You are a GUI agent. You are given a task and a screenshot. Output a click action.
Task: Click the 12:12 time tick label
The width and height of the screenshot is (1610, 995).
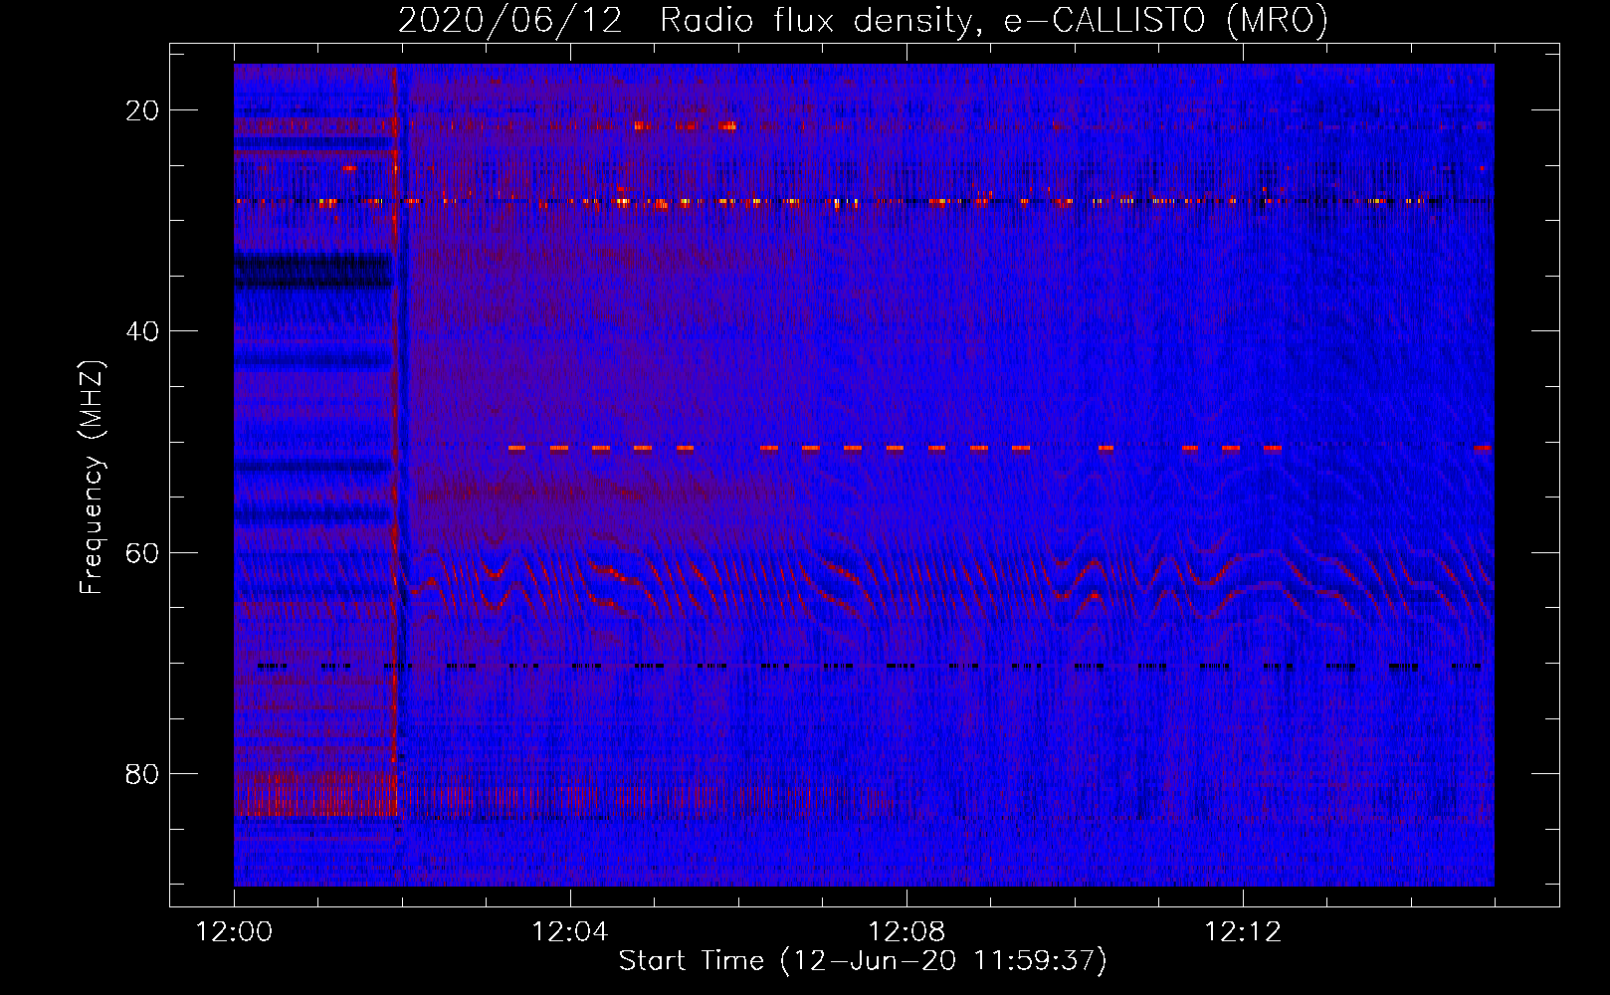coord(1242,932)
